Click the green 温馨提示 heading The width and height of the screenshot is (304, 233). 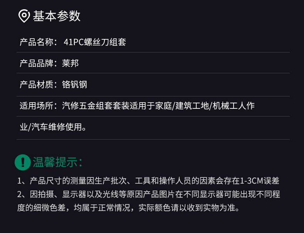click(x=58, y=162)
